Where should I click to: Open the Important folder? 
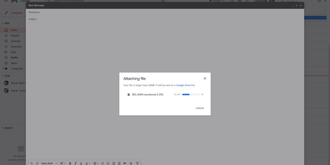coord(16,46)
